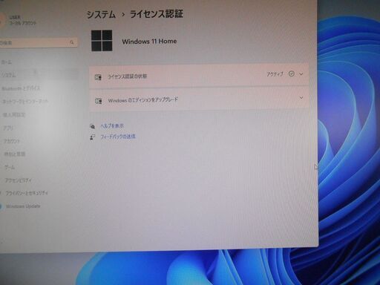
Task: Open アプリ settings in the sidebar
Action: (8, 128)
